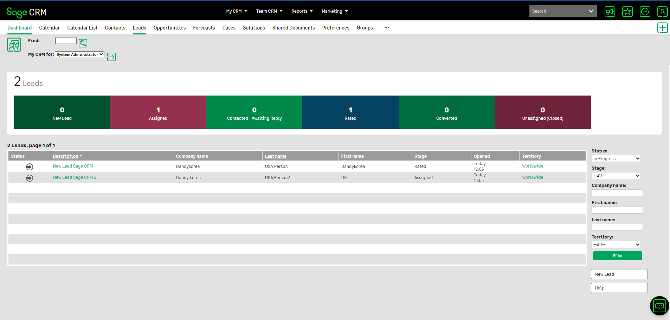
Task: Click the My CRM dashboard icon
Action: pyautogui.click(x=14, y=45)
